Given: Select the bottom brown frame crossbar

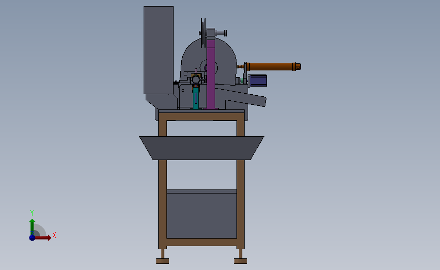Looking at the screenshot, I should (x=201, y=242).
